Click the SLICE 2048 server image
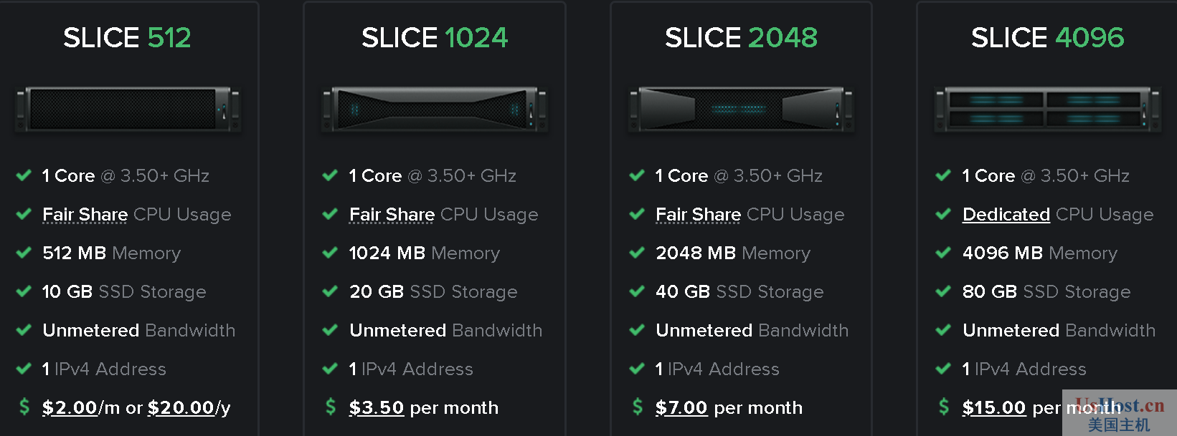 [x=741, y=109]
